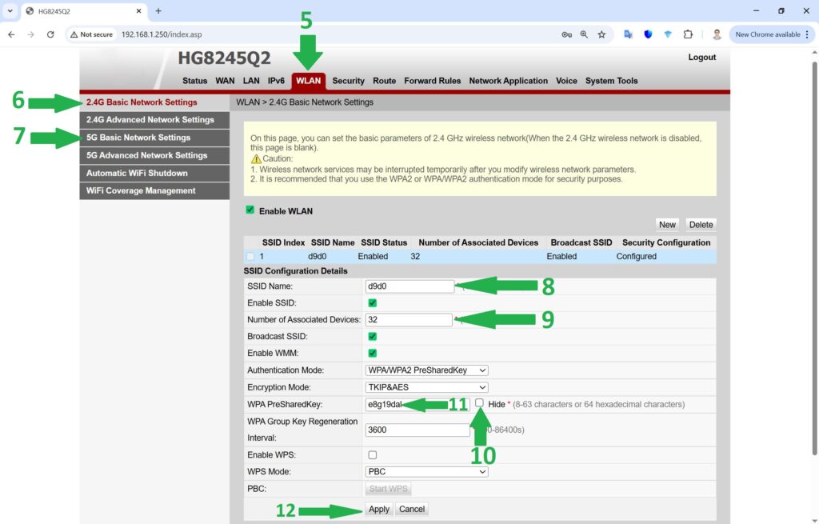The width and height of the screenshot is (819, 524).
Task: Open the WPS Mode dropdown
Action: click(426, 472)
